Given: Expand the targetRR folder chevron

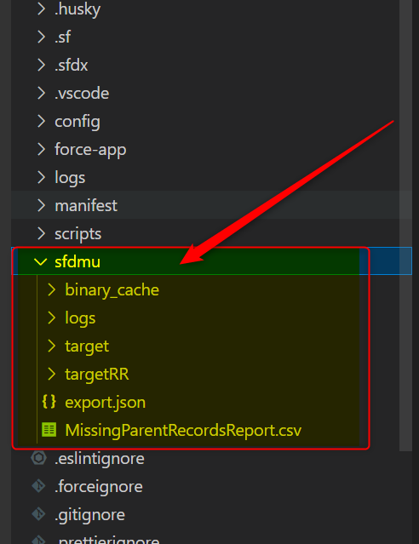Looking at the screenshot, I should (x=51, y=374).
